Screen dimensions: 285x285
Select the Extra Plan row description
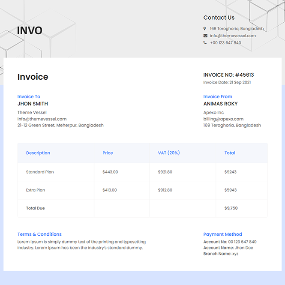click(36, 190)
